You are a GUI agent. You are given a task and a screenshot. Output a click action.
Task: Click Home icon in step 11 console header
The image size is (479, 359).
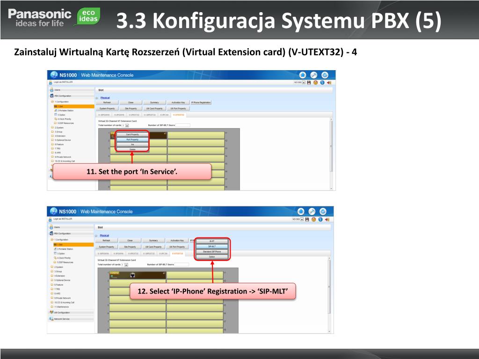pyautogui.click(x=303, y=75)
